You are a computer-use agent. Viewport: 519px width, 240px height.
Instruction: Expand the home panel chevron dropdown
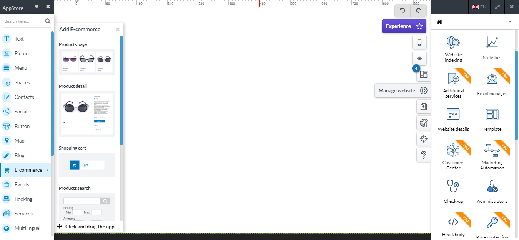point(510,22)
